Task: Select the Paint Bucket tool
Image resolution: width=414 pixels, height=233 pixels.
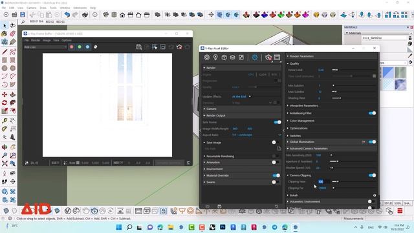Action: click(5, 34)
